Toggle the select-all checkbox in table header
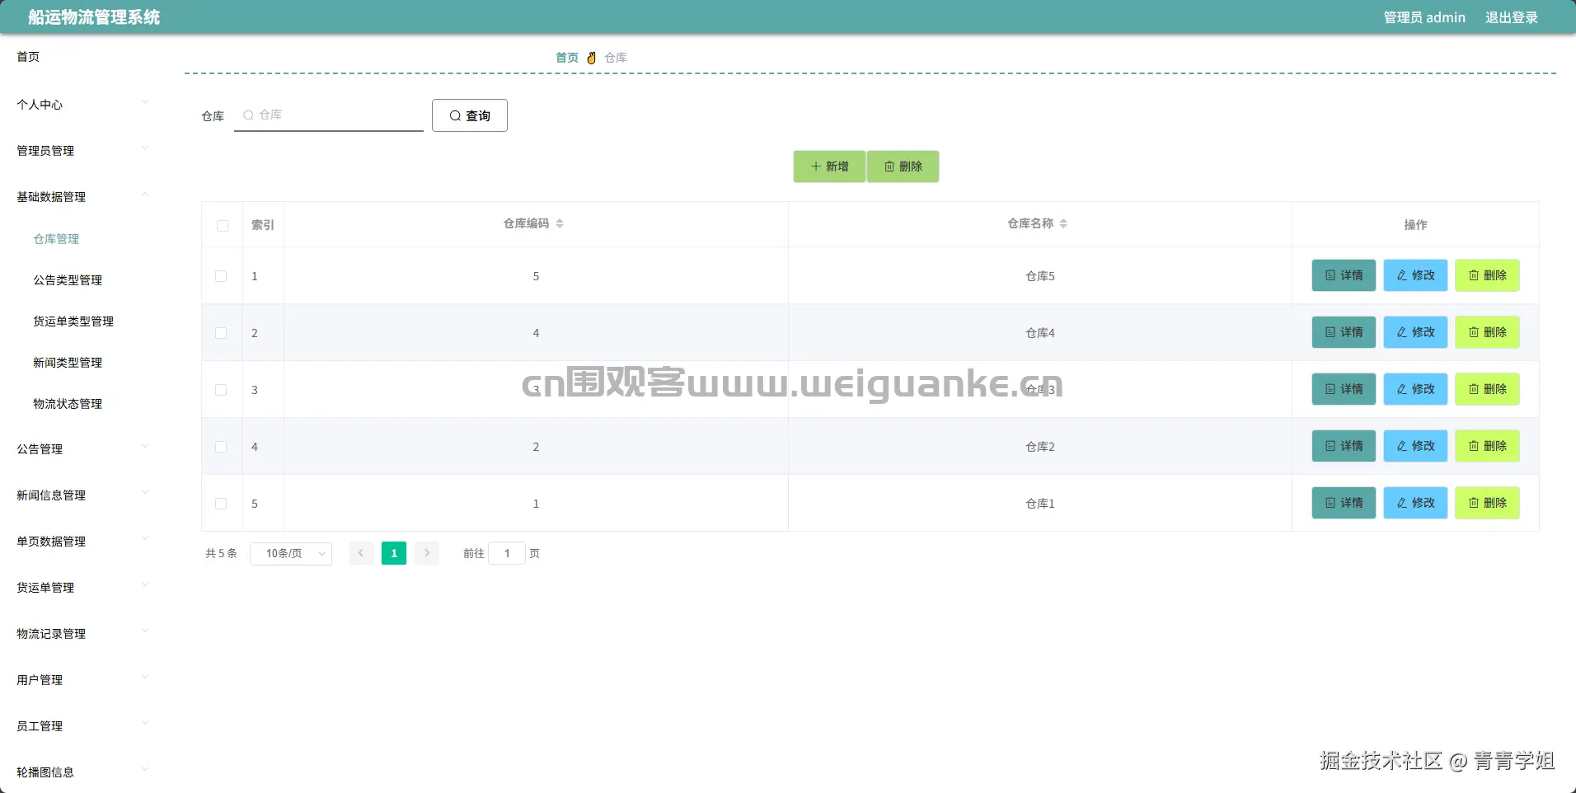 coord(223,225)
